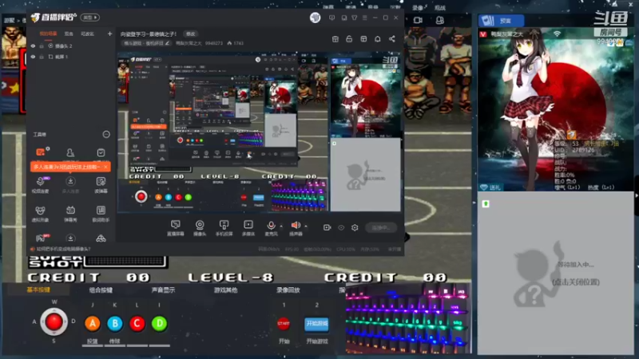The width and height of the screenshot is (639, 359).
Task: Click the feedback message icon in title bar
Action: (x=332, y=18)
